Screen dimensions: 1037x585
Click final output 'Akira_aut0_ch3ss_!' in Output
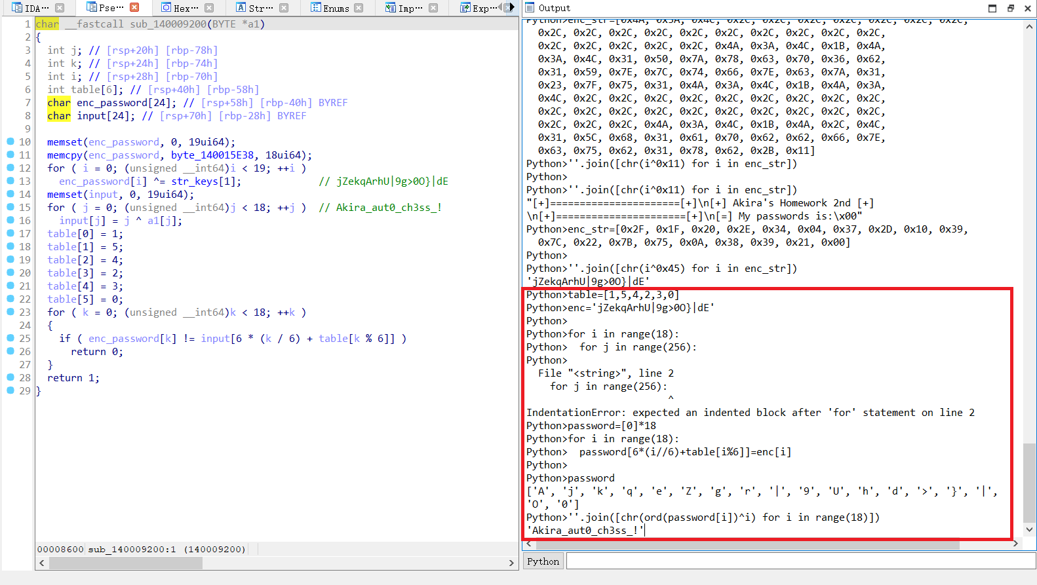pos(585,531)
